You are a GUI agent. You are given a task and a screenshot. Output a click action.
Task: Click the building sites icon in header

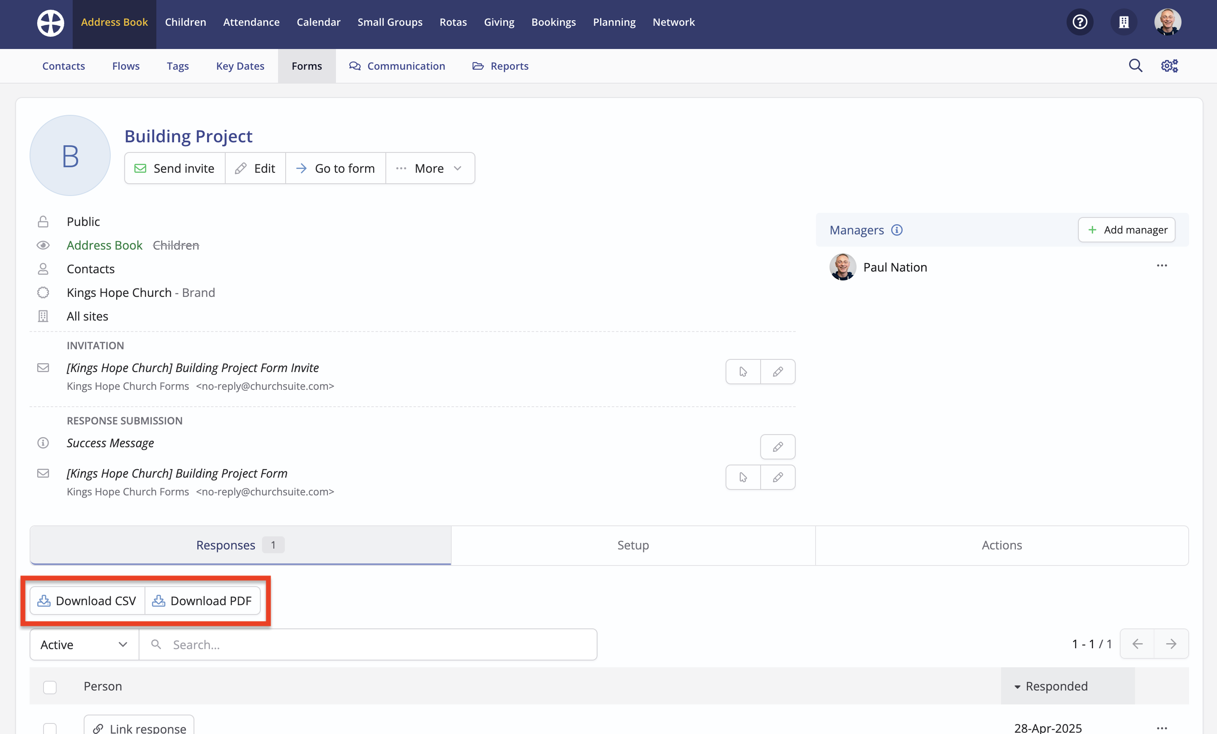point(1124,22)
